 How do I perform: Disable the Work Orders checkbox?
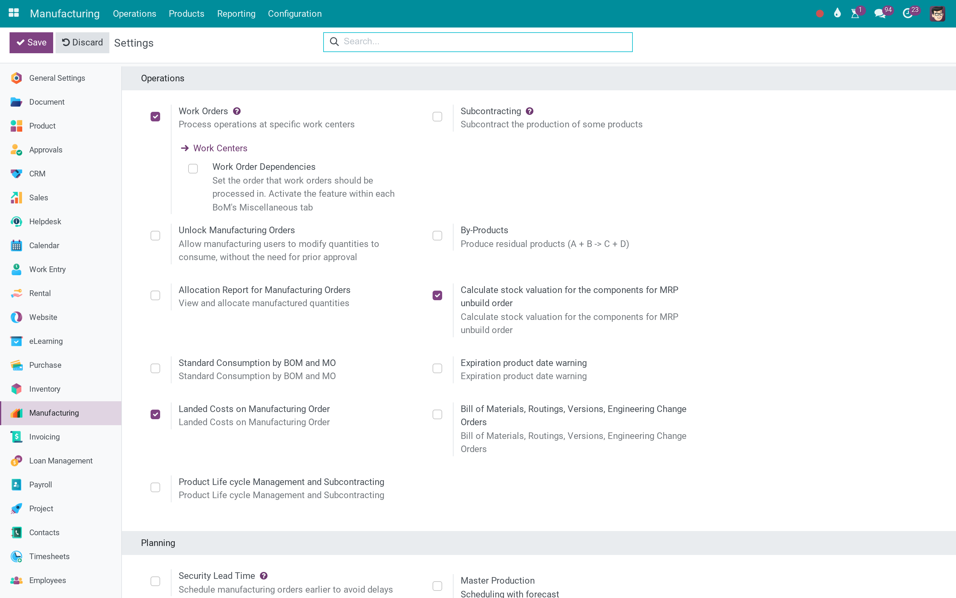155,117
